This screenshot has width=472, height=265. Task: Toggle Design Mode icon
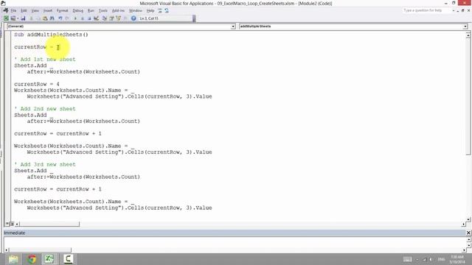point(97,18)
